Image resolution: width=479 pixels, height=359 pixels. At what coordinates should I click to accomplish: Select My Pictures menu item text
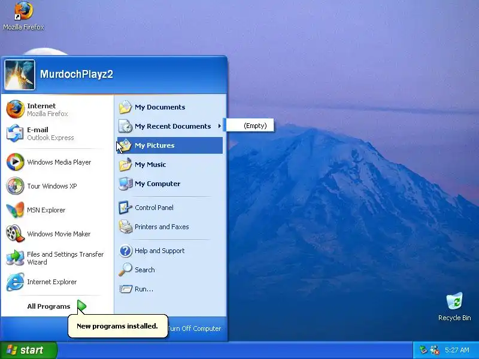(154, 145)
